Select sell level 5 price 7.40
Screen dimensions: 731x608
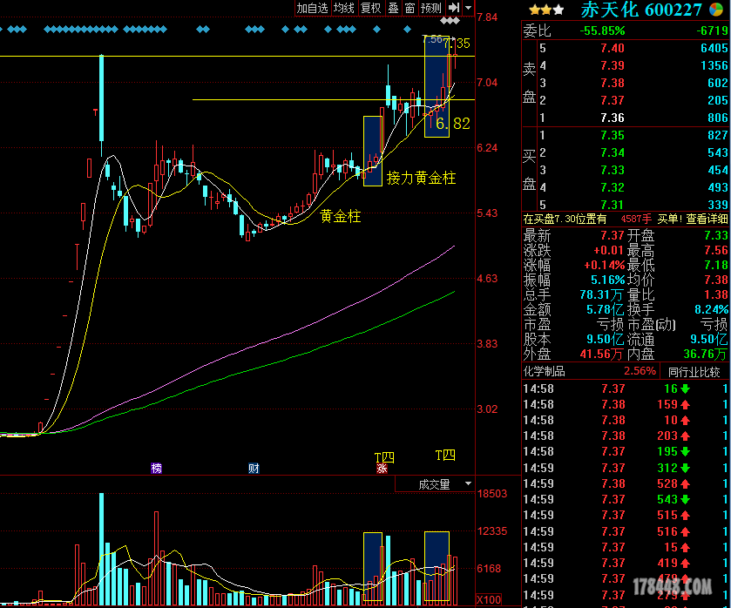[x=613, y=48]
